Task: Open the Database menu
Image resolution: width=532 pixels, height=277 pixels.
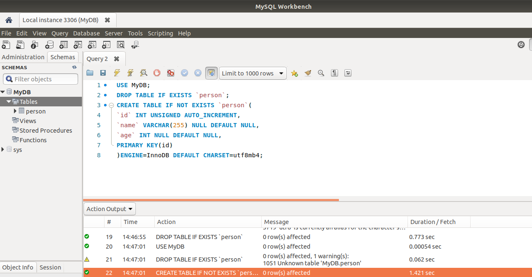Action: click(87, 33)
